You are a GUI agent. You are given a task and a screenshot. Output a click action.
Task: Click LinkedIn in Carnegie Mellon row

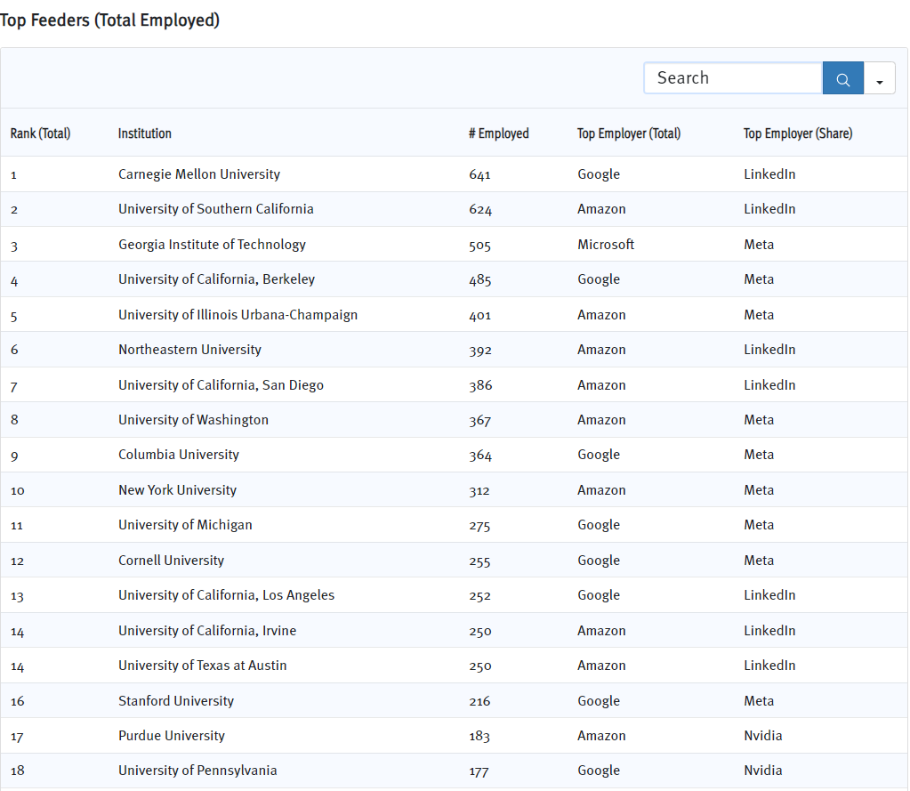point(769,174)
